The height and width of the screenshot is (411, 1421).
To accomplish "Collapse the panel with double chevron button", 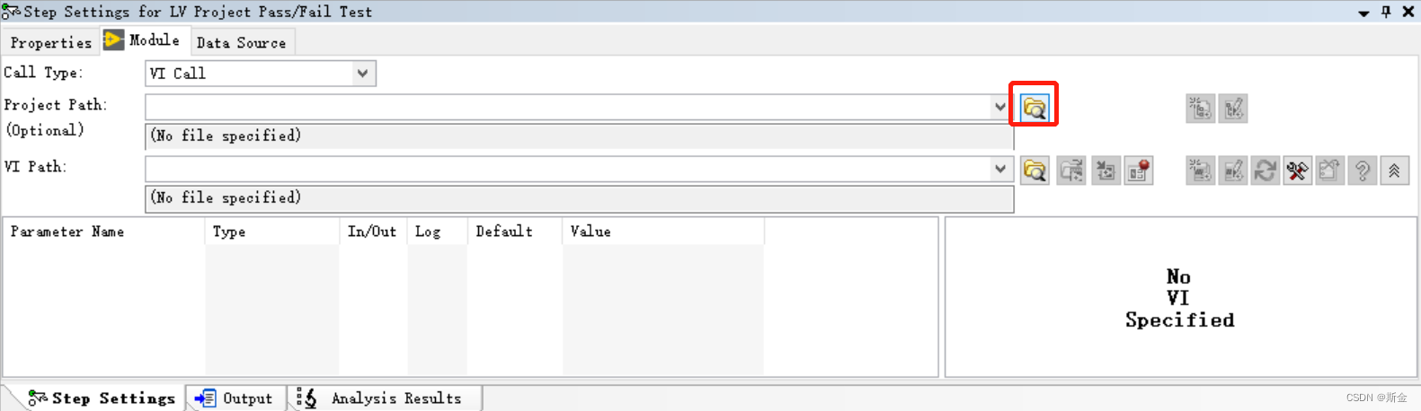I will [1395, 170].
